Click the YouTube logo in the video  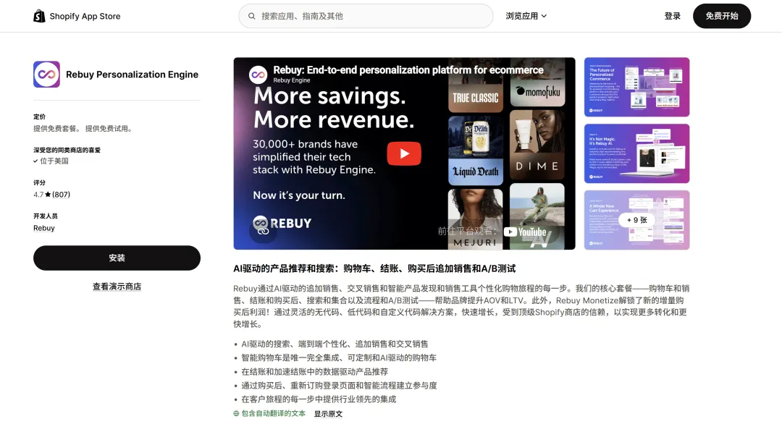[x=525, y=232]
